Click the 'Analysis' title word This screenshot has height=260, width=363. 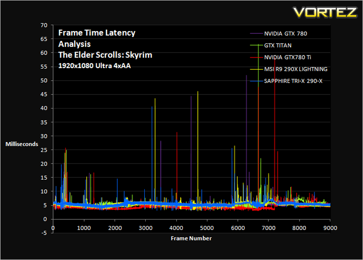pos(75,44)
